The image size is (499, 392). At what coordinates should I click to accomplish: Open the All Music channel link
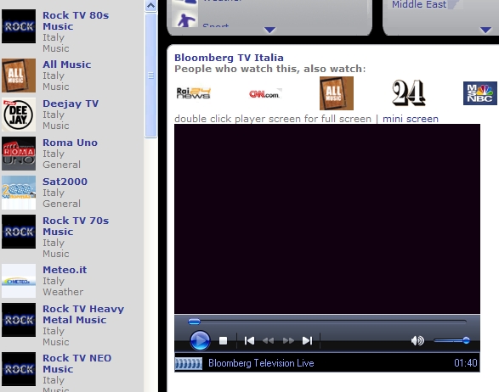[x=67, y=64]
